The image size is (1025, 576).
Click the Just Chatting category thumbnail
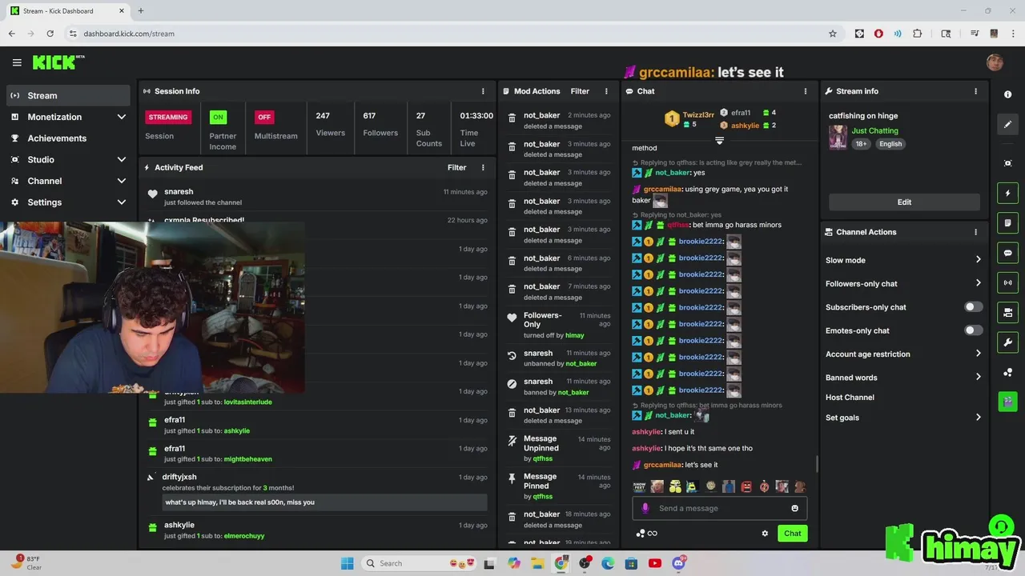(x=838, y=137)
